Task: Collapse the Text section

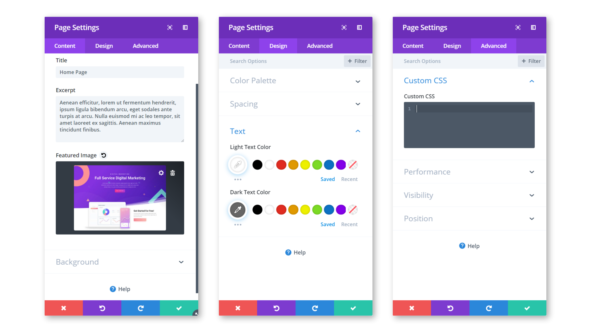Action: 358,131
